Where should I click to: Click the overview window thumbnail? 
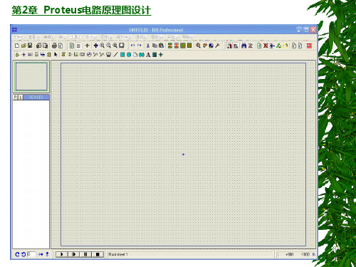(x=31, y=76)
